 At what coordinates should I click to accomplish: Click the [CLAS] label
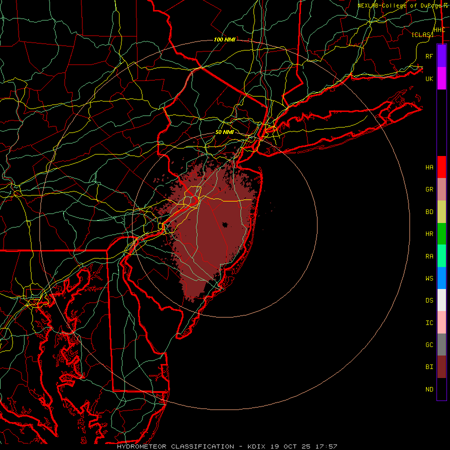coord(422,35)
